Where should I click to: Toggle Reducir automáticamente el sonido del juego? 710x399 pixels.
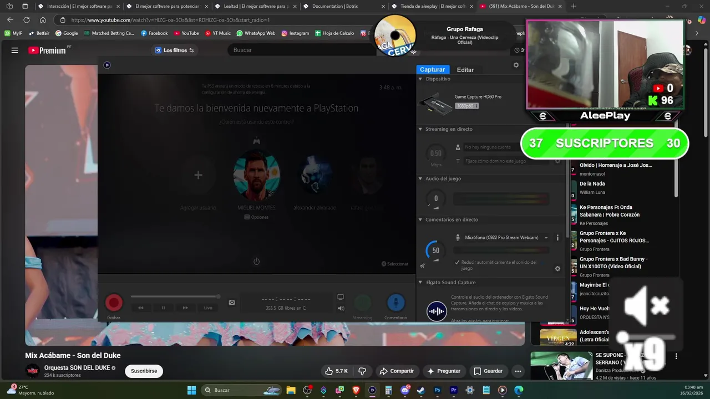coord(457,262)
